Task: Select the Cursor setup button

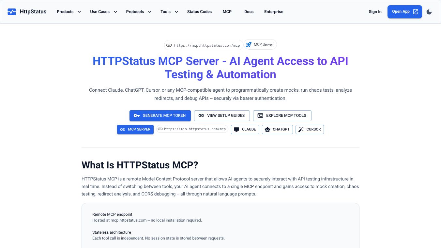Action: (310, 130)
